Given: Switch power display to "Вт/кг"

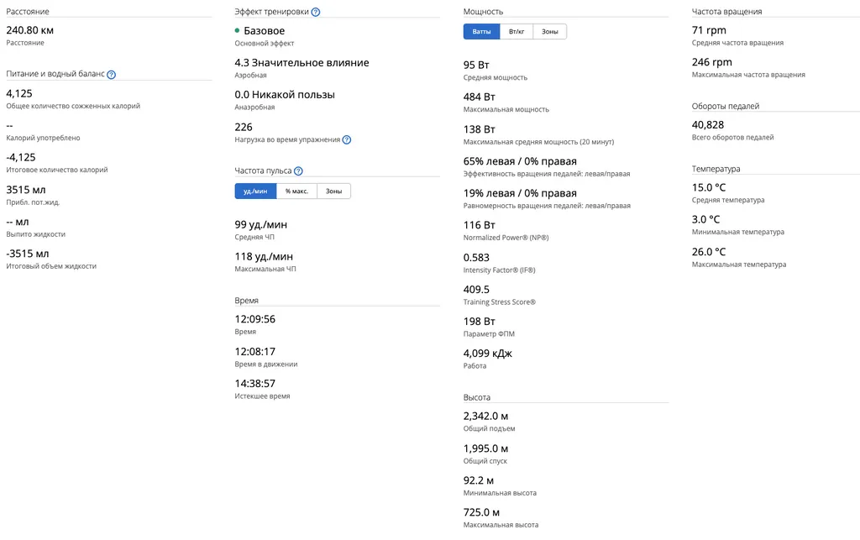Looking at the screenshot, I should tap(517, 32).
